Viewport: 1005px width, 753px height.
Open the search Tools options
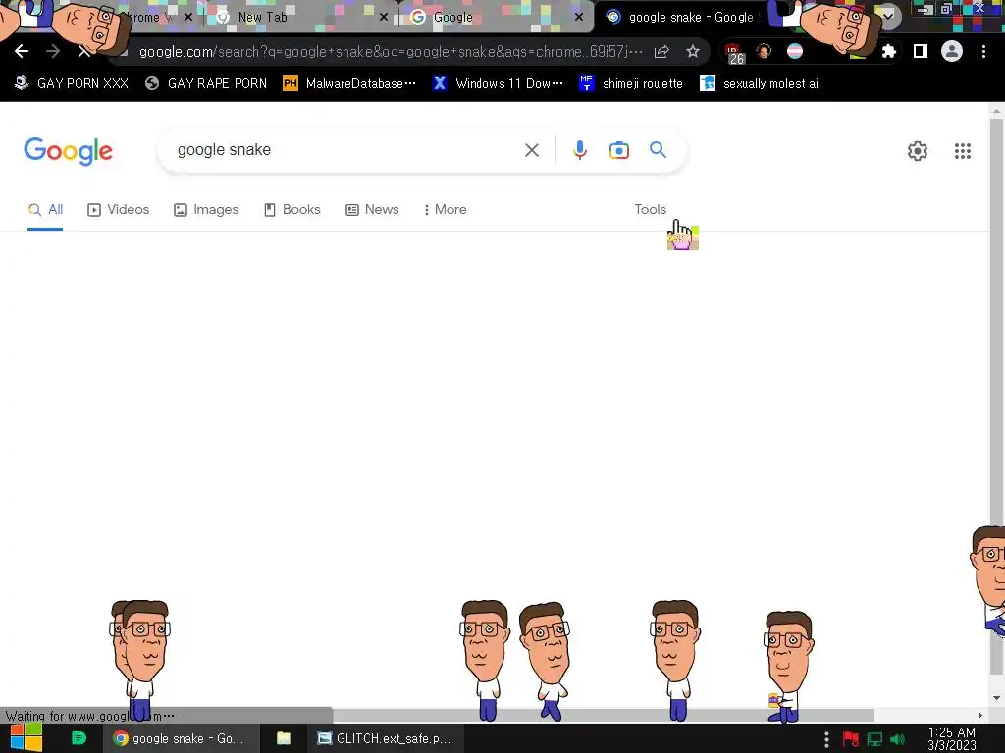[650, 210]
